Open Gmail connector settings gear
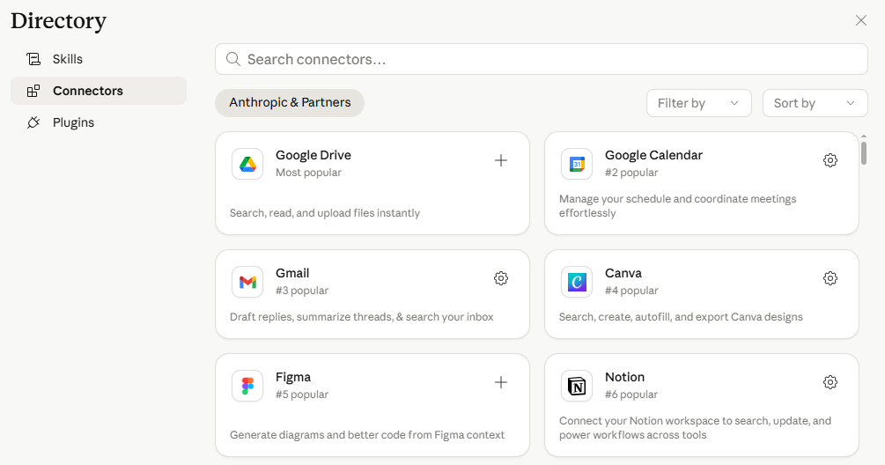This screenshot has height=465, width=885. pyautogui.click(x=501, y=278)
